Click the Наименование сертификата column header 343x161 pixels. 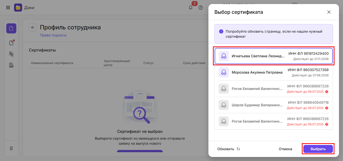(52, 63)
